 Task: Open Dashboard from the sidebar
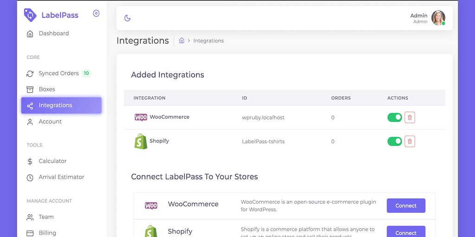pyautogui.click(x=53, y=33)
